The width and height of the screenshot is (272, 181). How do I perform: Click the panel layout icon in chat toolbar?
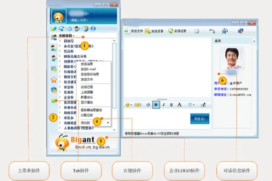point(197,31)
